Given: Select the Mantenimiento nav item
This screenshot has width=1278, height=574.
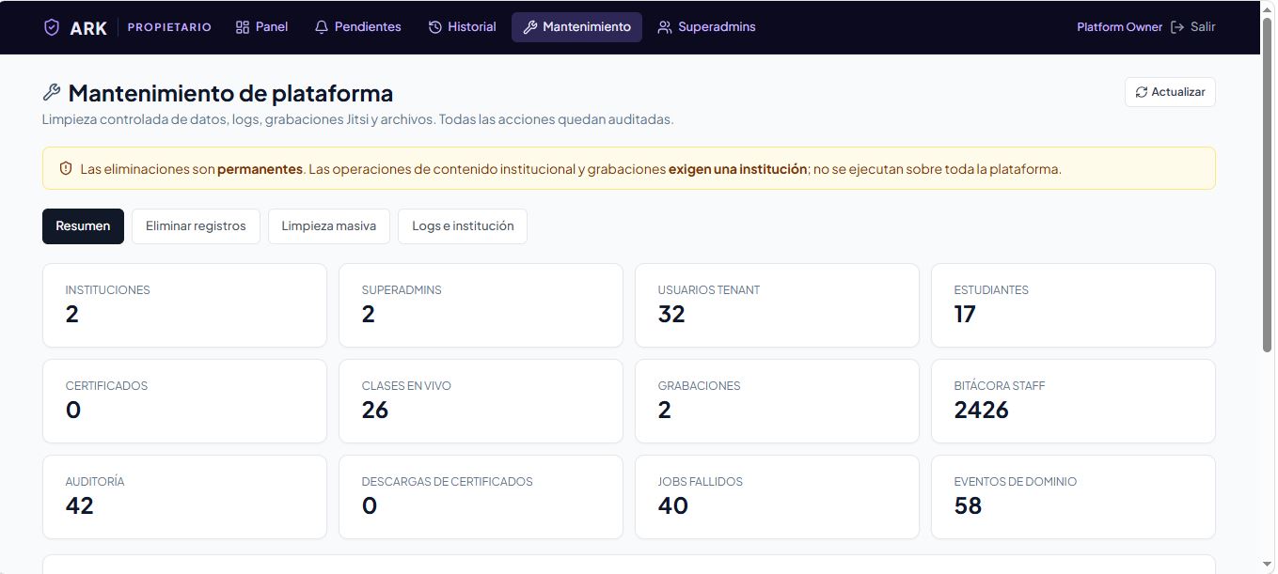Looking at the screenshot, I should 576,27.
